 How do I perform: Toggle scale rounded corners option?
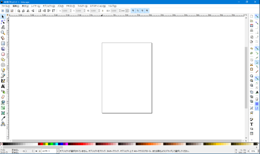pyautogui.click(x=138, y=11)
